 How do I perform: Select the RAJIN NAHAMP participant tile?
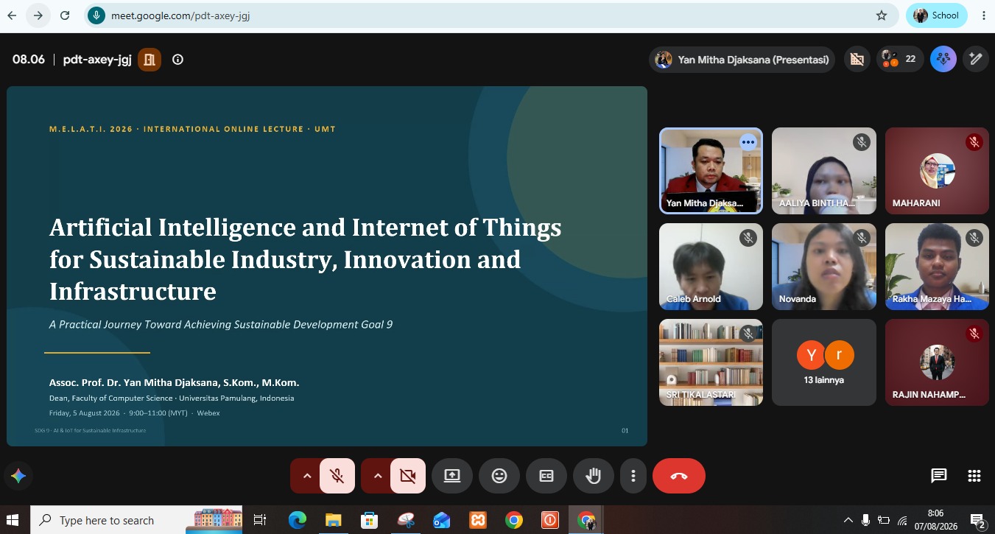[x=937, y=362]
